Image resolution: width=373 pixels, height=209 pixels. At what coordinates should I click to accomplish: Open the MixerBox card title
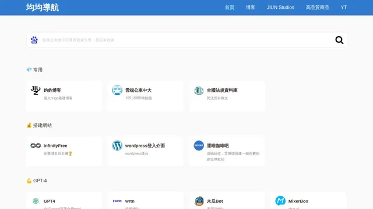(x=298, y=201)
